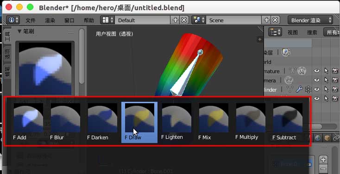Toggle Cylinder renderability camera icon

[x=335, y=89]
